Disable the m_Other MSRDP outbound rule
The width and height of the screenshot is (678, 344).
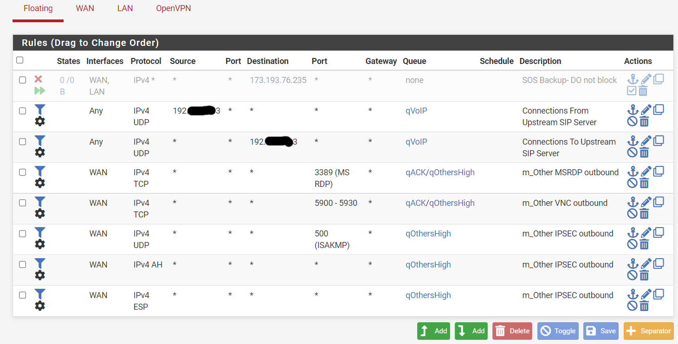[x=632, y=183]
